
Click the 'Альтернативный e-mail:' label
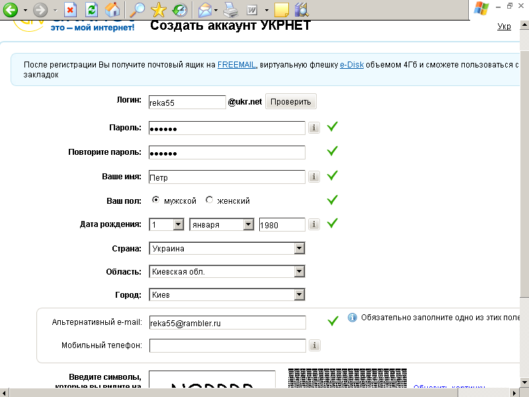click(x=97, y=322)
